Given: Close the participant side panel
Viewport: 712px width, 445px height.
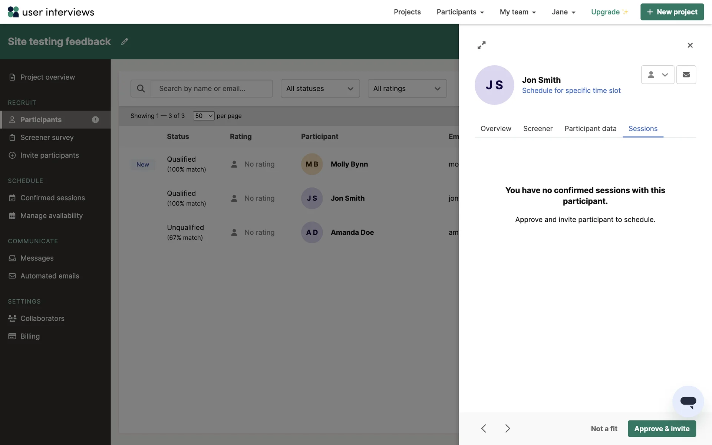Looking at the screenshot, I should click(690, 45).
